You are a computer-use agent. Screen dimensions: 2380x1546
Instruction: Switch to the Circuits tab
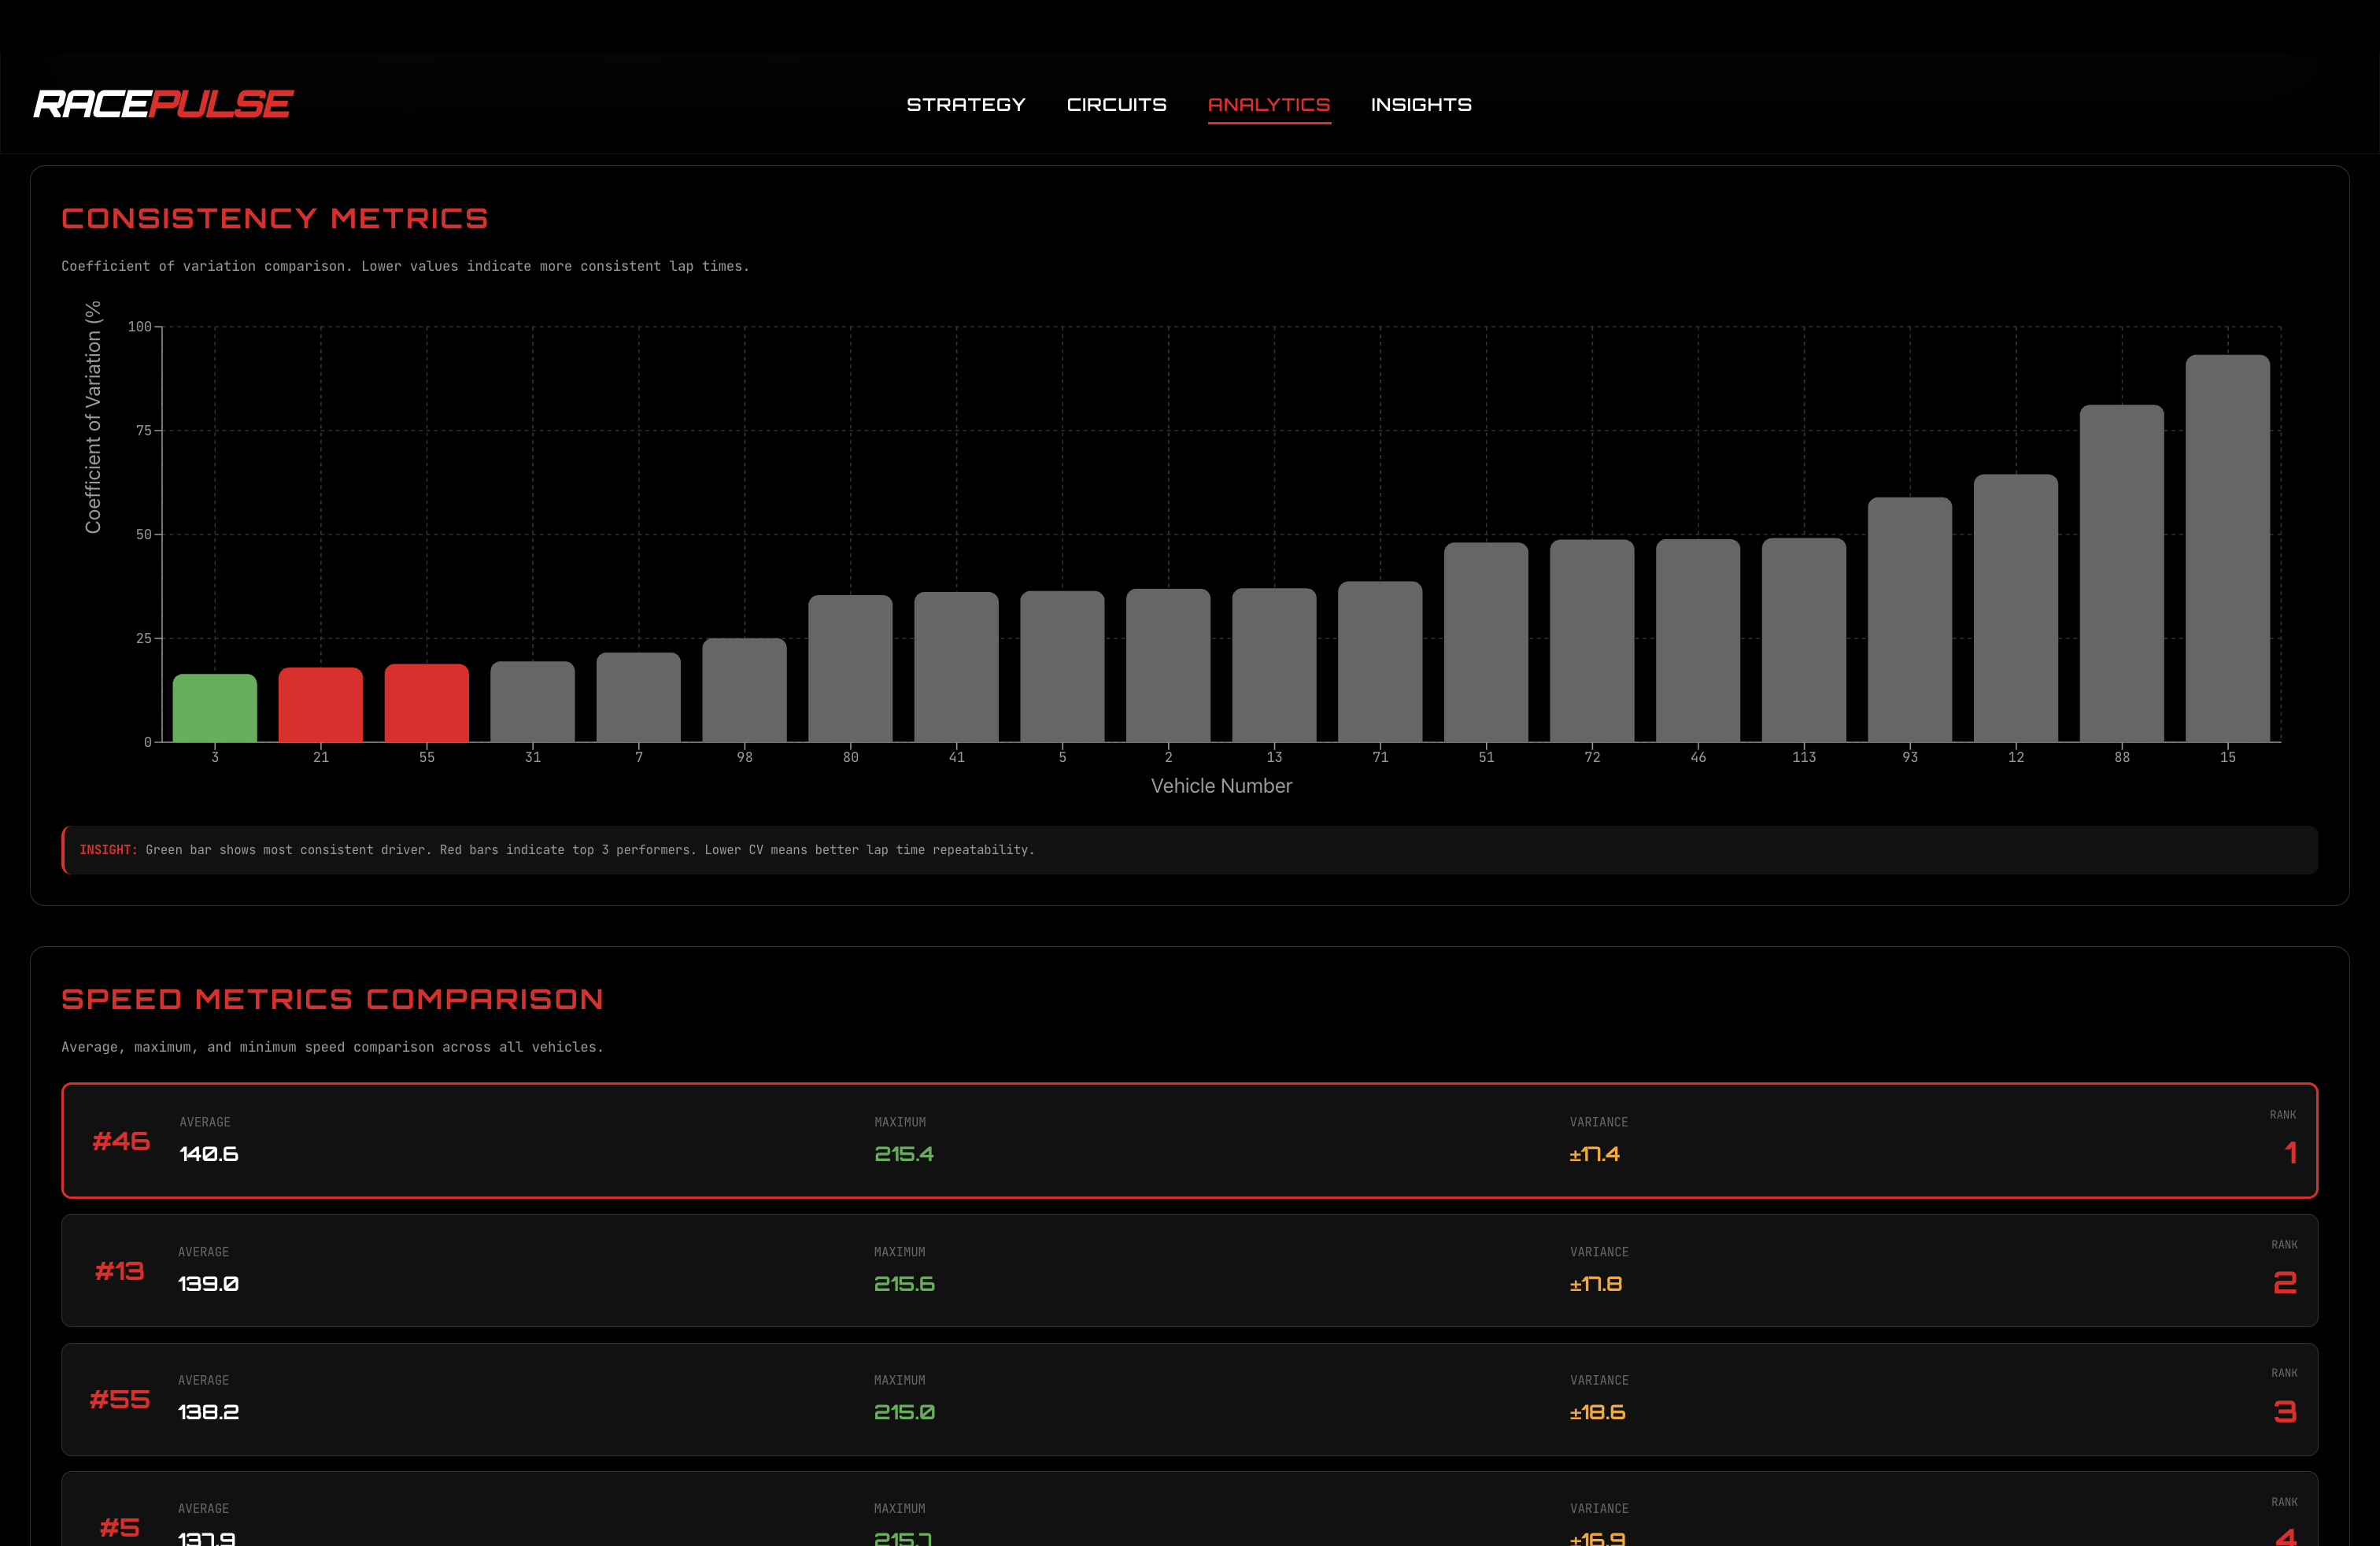[1116, 105]
